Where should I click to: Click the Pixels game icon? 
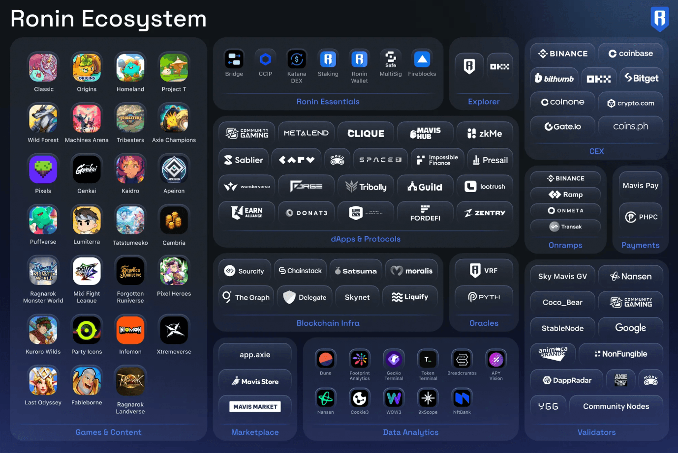43,169
